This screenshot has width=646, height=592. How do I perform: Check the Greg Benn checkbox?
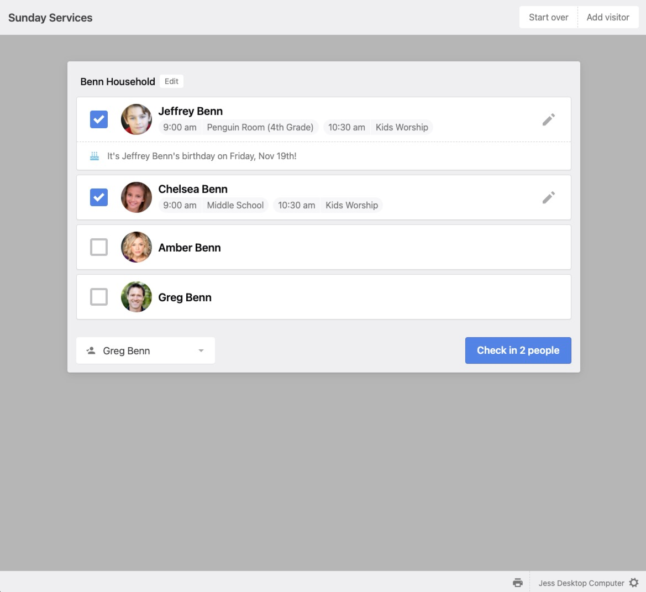coord(99,297)
